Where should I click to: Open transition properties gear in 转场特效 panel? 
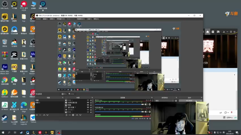(176, 101)
